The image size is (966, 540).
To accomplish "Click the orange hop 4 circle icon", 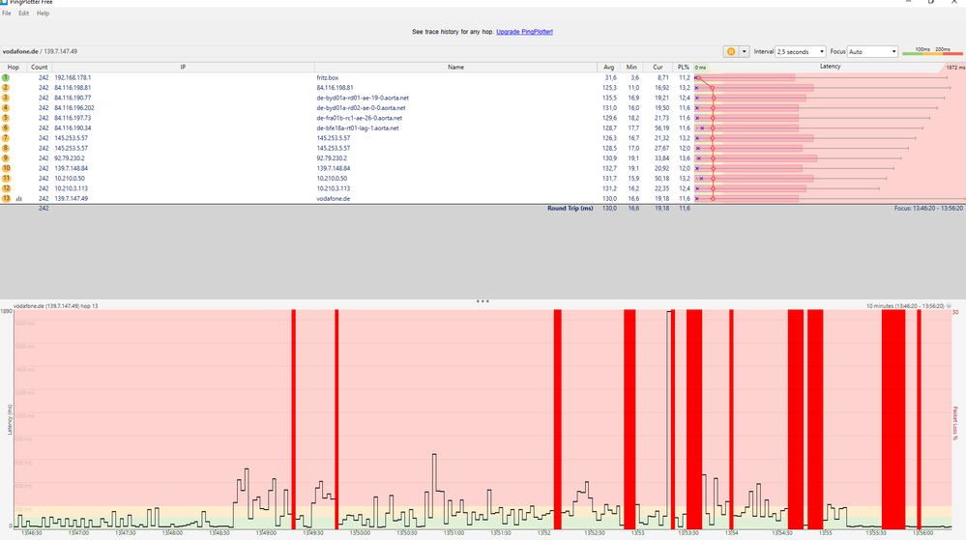I will coord(6,108).
